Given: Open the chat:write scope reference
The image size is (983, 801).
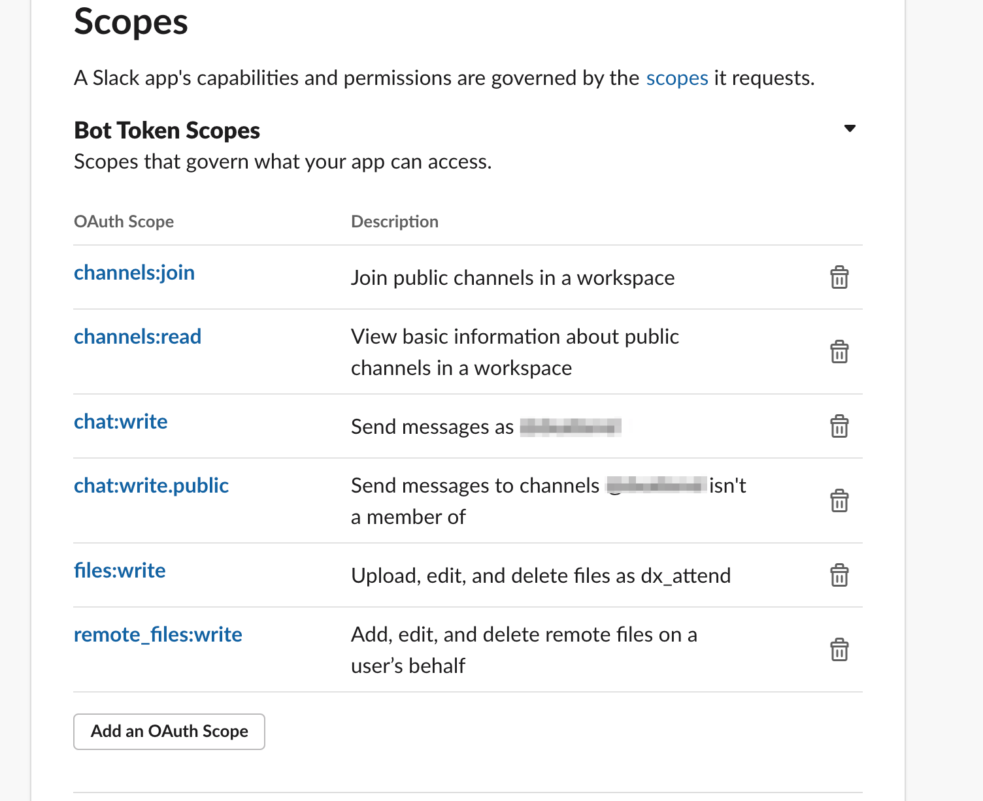Looking at the screenshot, I should click(x=120, y=421).
